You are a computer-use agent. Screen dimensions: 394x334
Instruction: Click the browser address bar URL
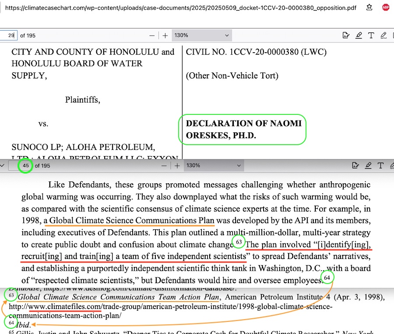coord(179,7)
